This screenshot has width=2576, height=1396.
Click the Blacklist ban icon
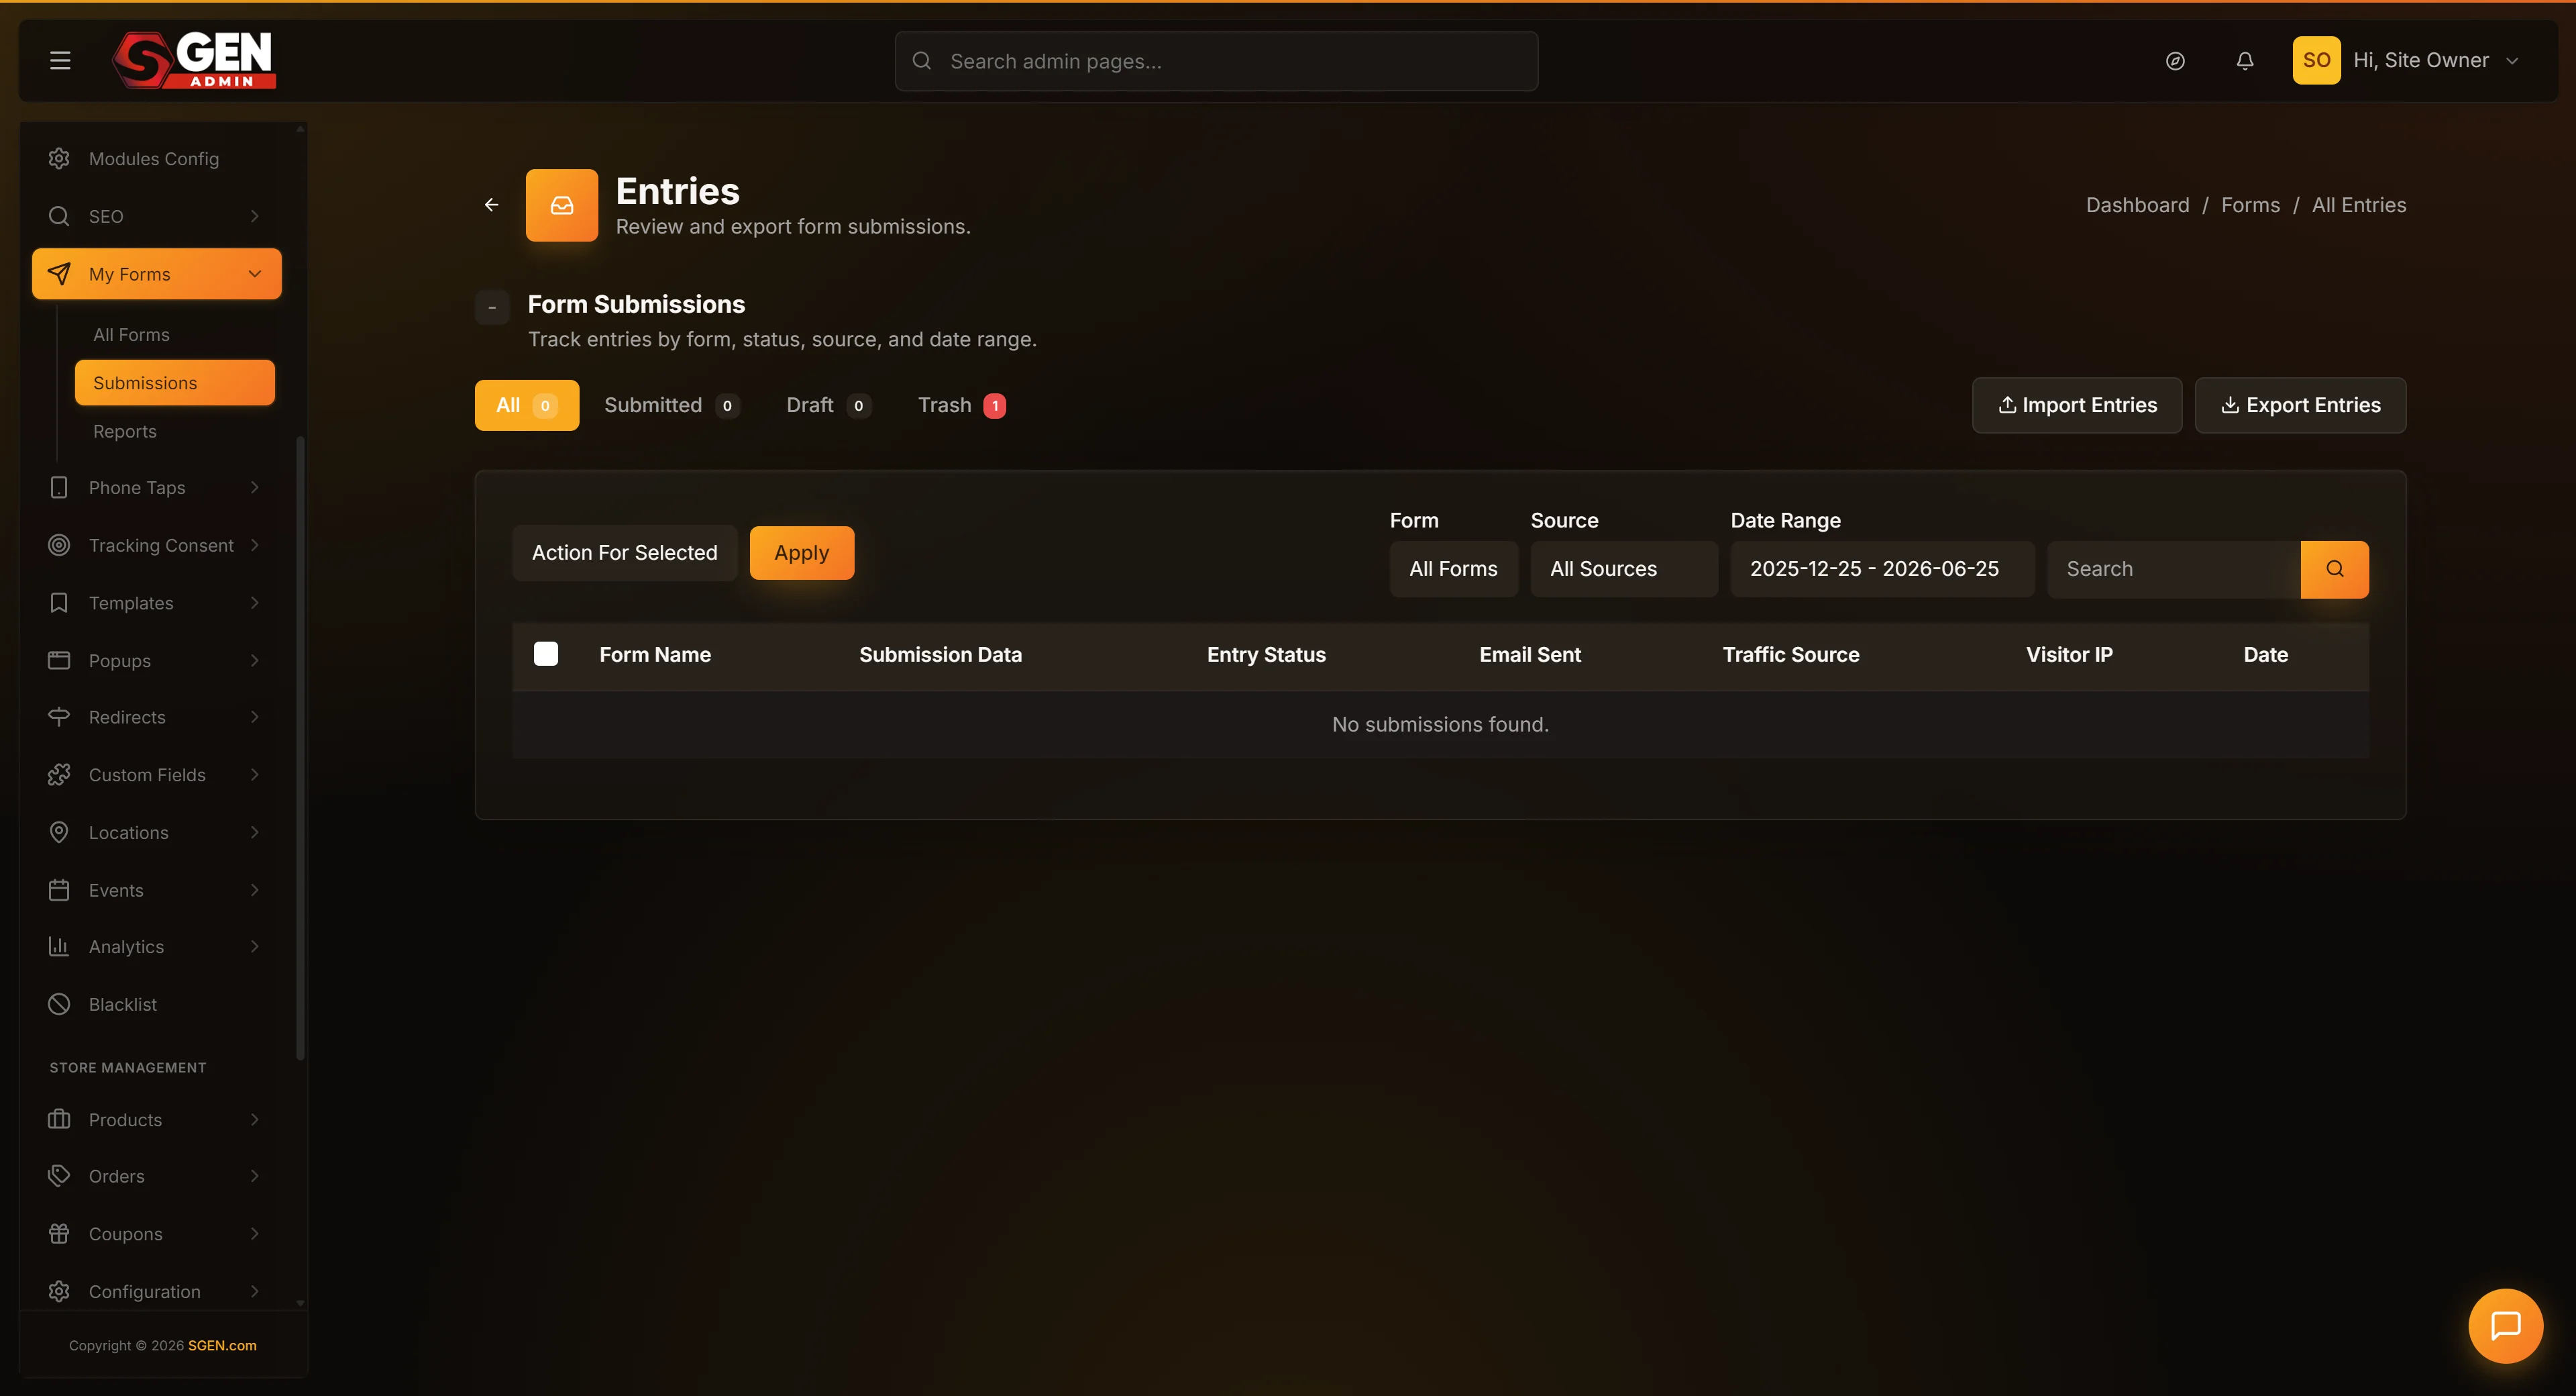[x=59, y=1004]
